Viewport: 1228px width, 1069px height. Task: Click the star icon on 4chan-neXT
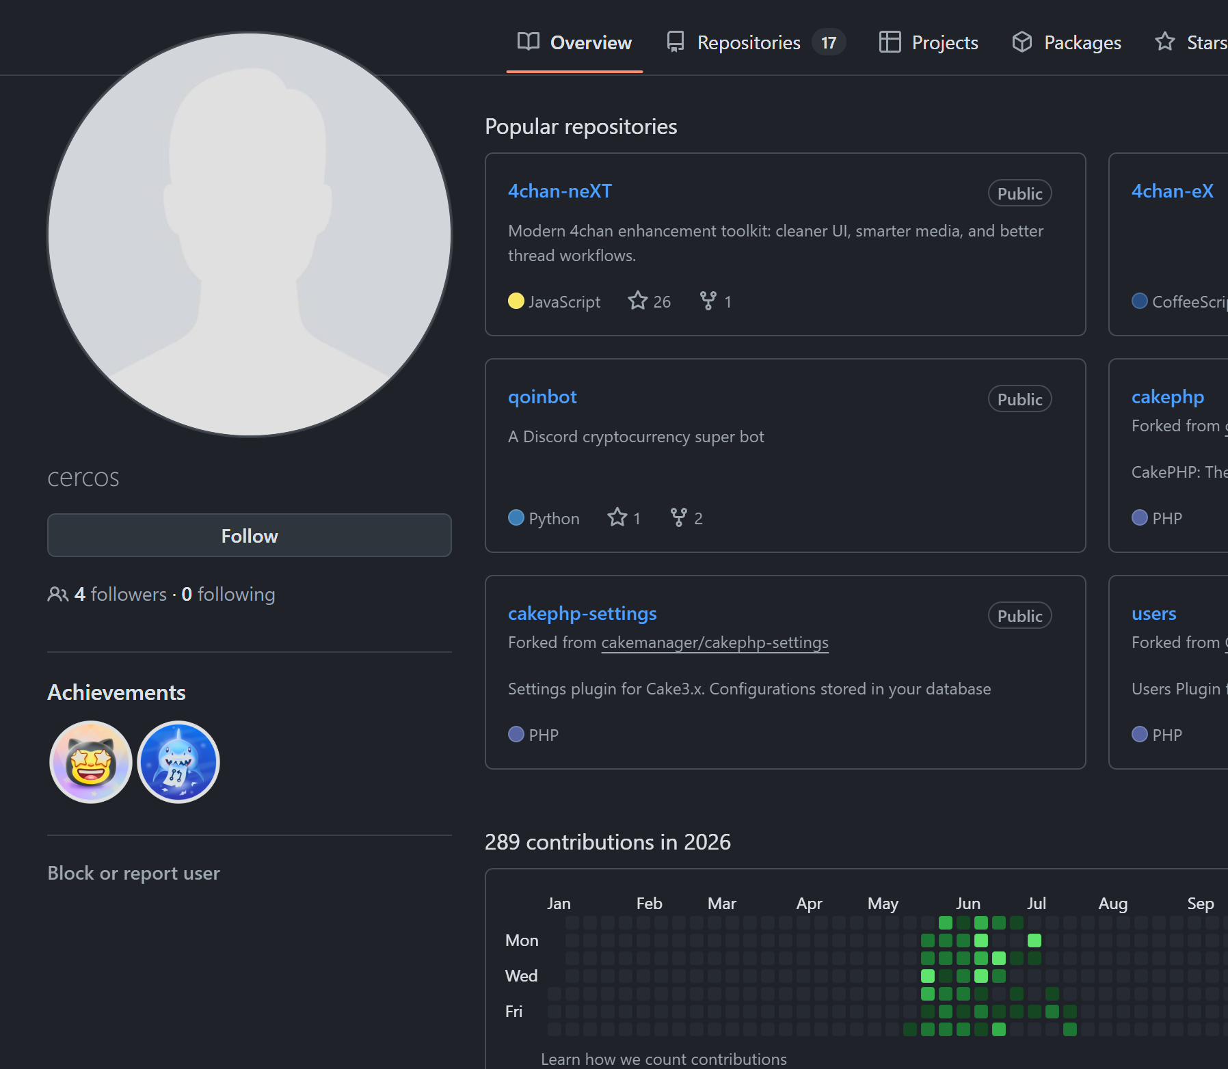coord(638,301)
